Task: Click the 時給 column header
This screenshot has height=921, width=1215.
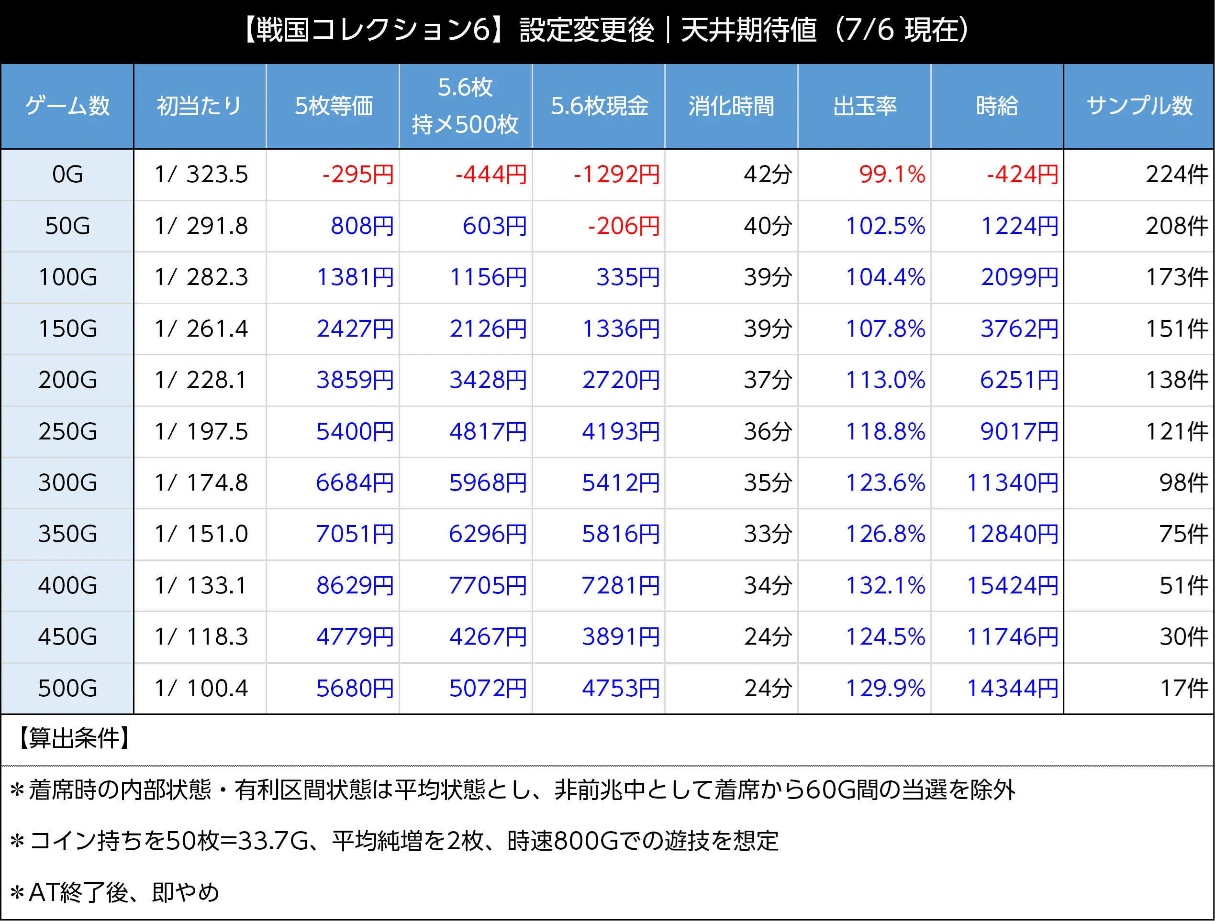Action: click(x=997, y=106)
